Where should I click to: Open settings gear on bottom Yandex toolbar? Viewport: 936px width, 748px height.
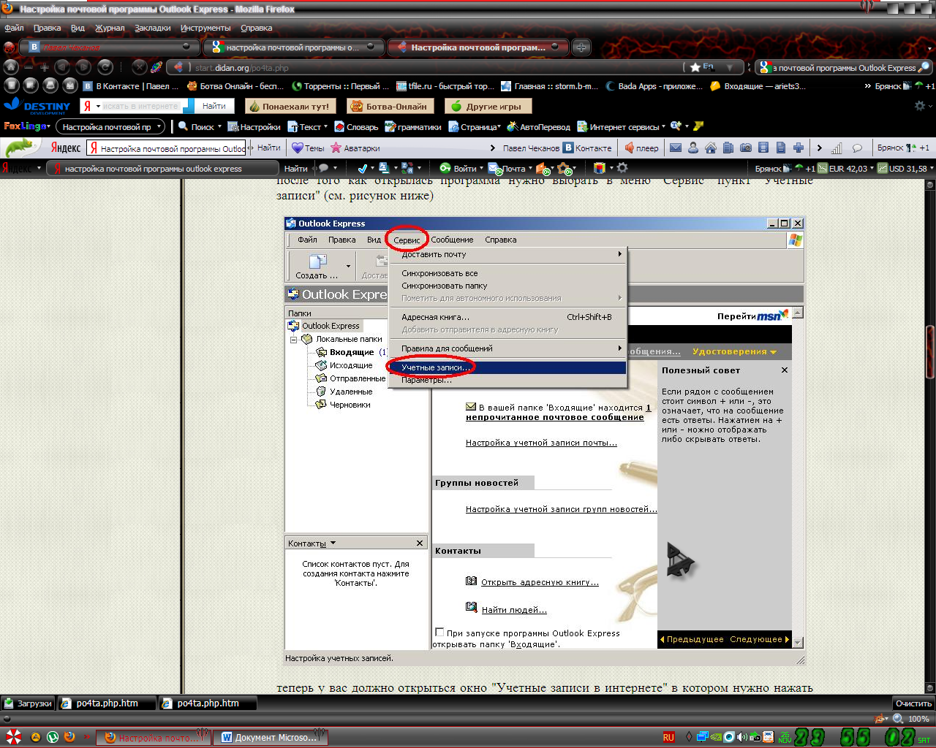(622, 168)
